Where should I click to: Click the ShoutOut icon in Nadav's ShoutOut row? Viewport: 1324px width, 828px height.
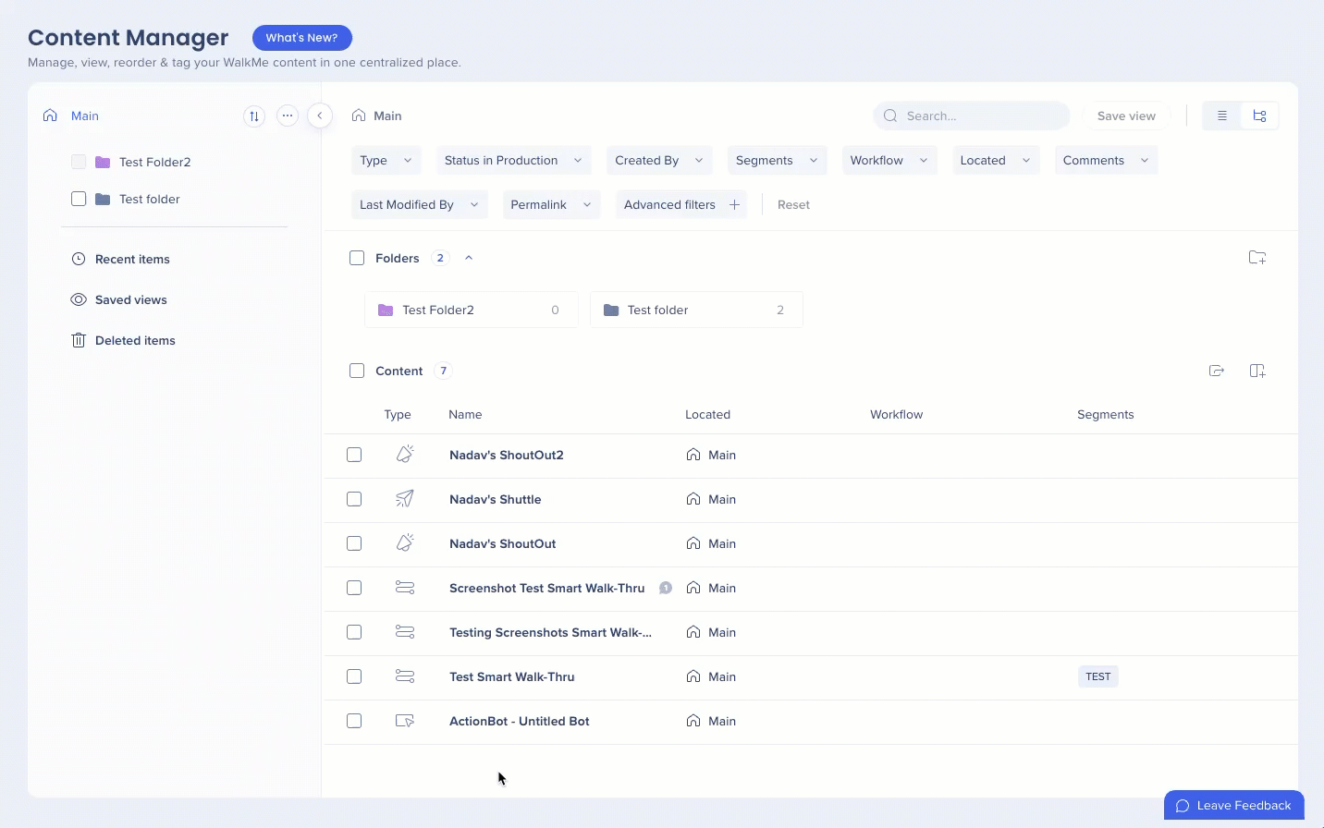coord(405,542)
